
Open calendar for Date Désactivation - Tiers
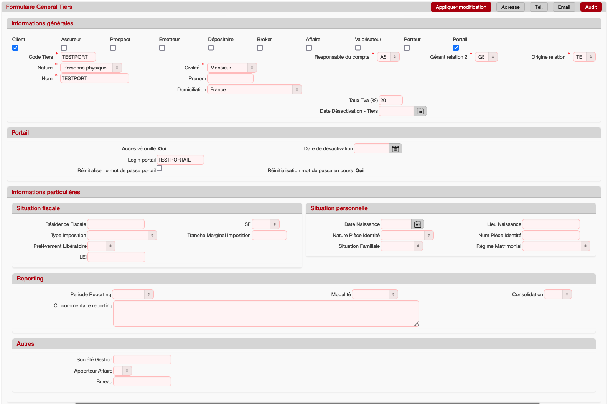tap(420, 111)
